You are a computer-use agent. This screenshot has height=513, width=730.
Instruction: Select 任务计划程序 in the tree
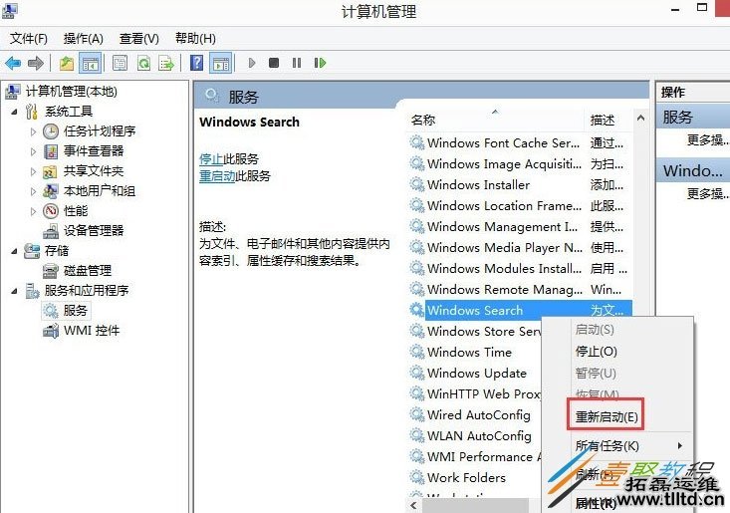click(x=100, y=131)
